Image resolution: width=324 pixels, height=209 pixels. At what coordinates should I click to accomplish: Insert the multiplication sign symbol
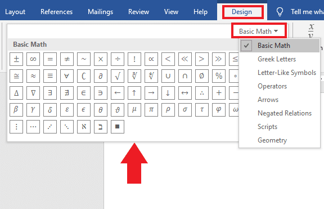(x=101, y=59)
